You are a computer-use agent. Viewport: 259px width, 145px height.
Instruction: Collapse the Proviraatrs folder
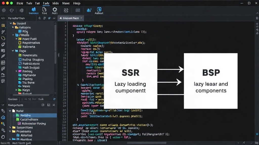[x=10, y=131]
